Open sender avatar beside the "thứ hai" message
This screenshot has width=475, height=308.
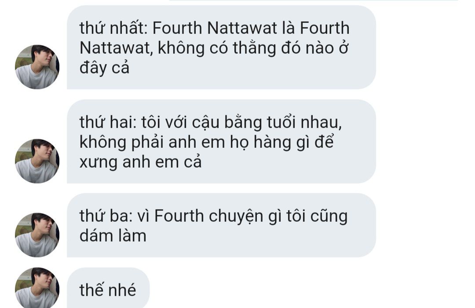point(37,161)
